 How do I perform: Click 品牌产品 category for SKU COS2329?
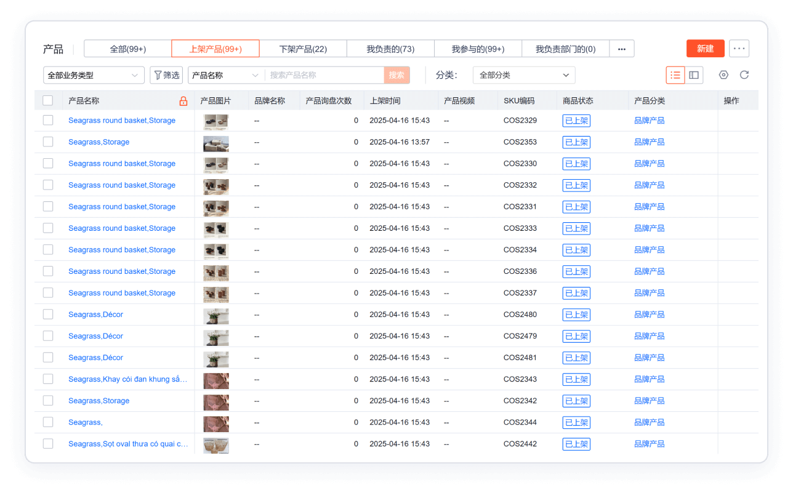[650, 121]
